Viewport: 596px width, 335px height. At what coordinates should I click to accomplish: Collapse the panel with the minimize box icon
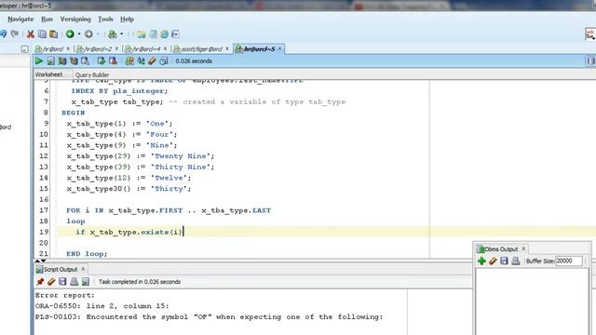[x=25, y=49]
